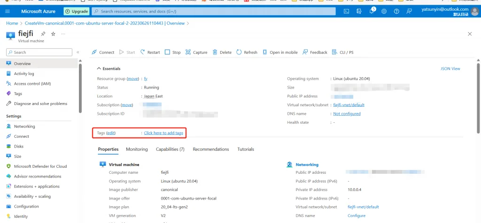Image resolution: width=481 pixels, height=223 pixels.
Task: Open Extensions + applications
Action: [x=37, y=186]
